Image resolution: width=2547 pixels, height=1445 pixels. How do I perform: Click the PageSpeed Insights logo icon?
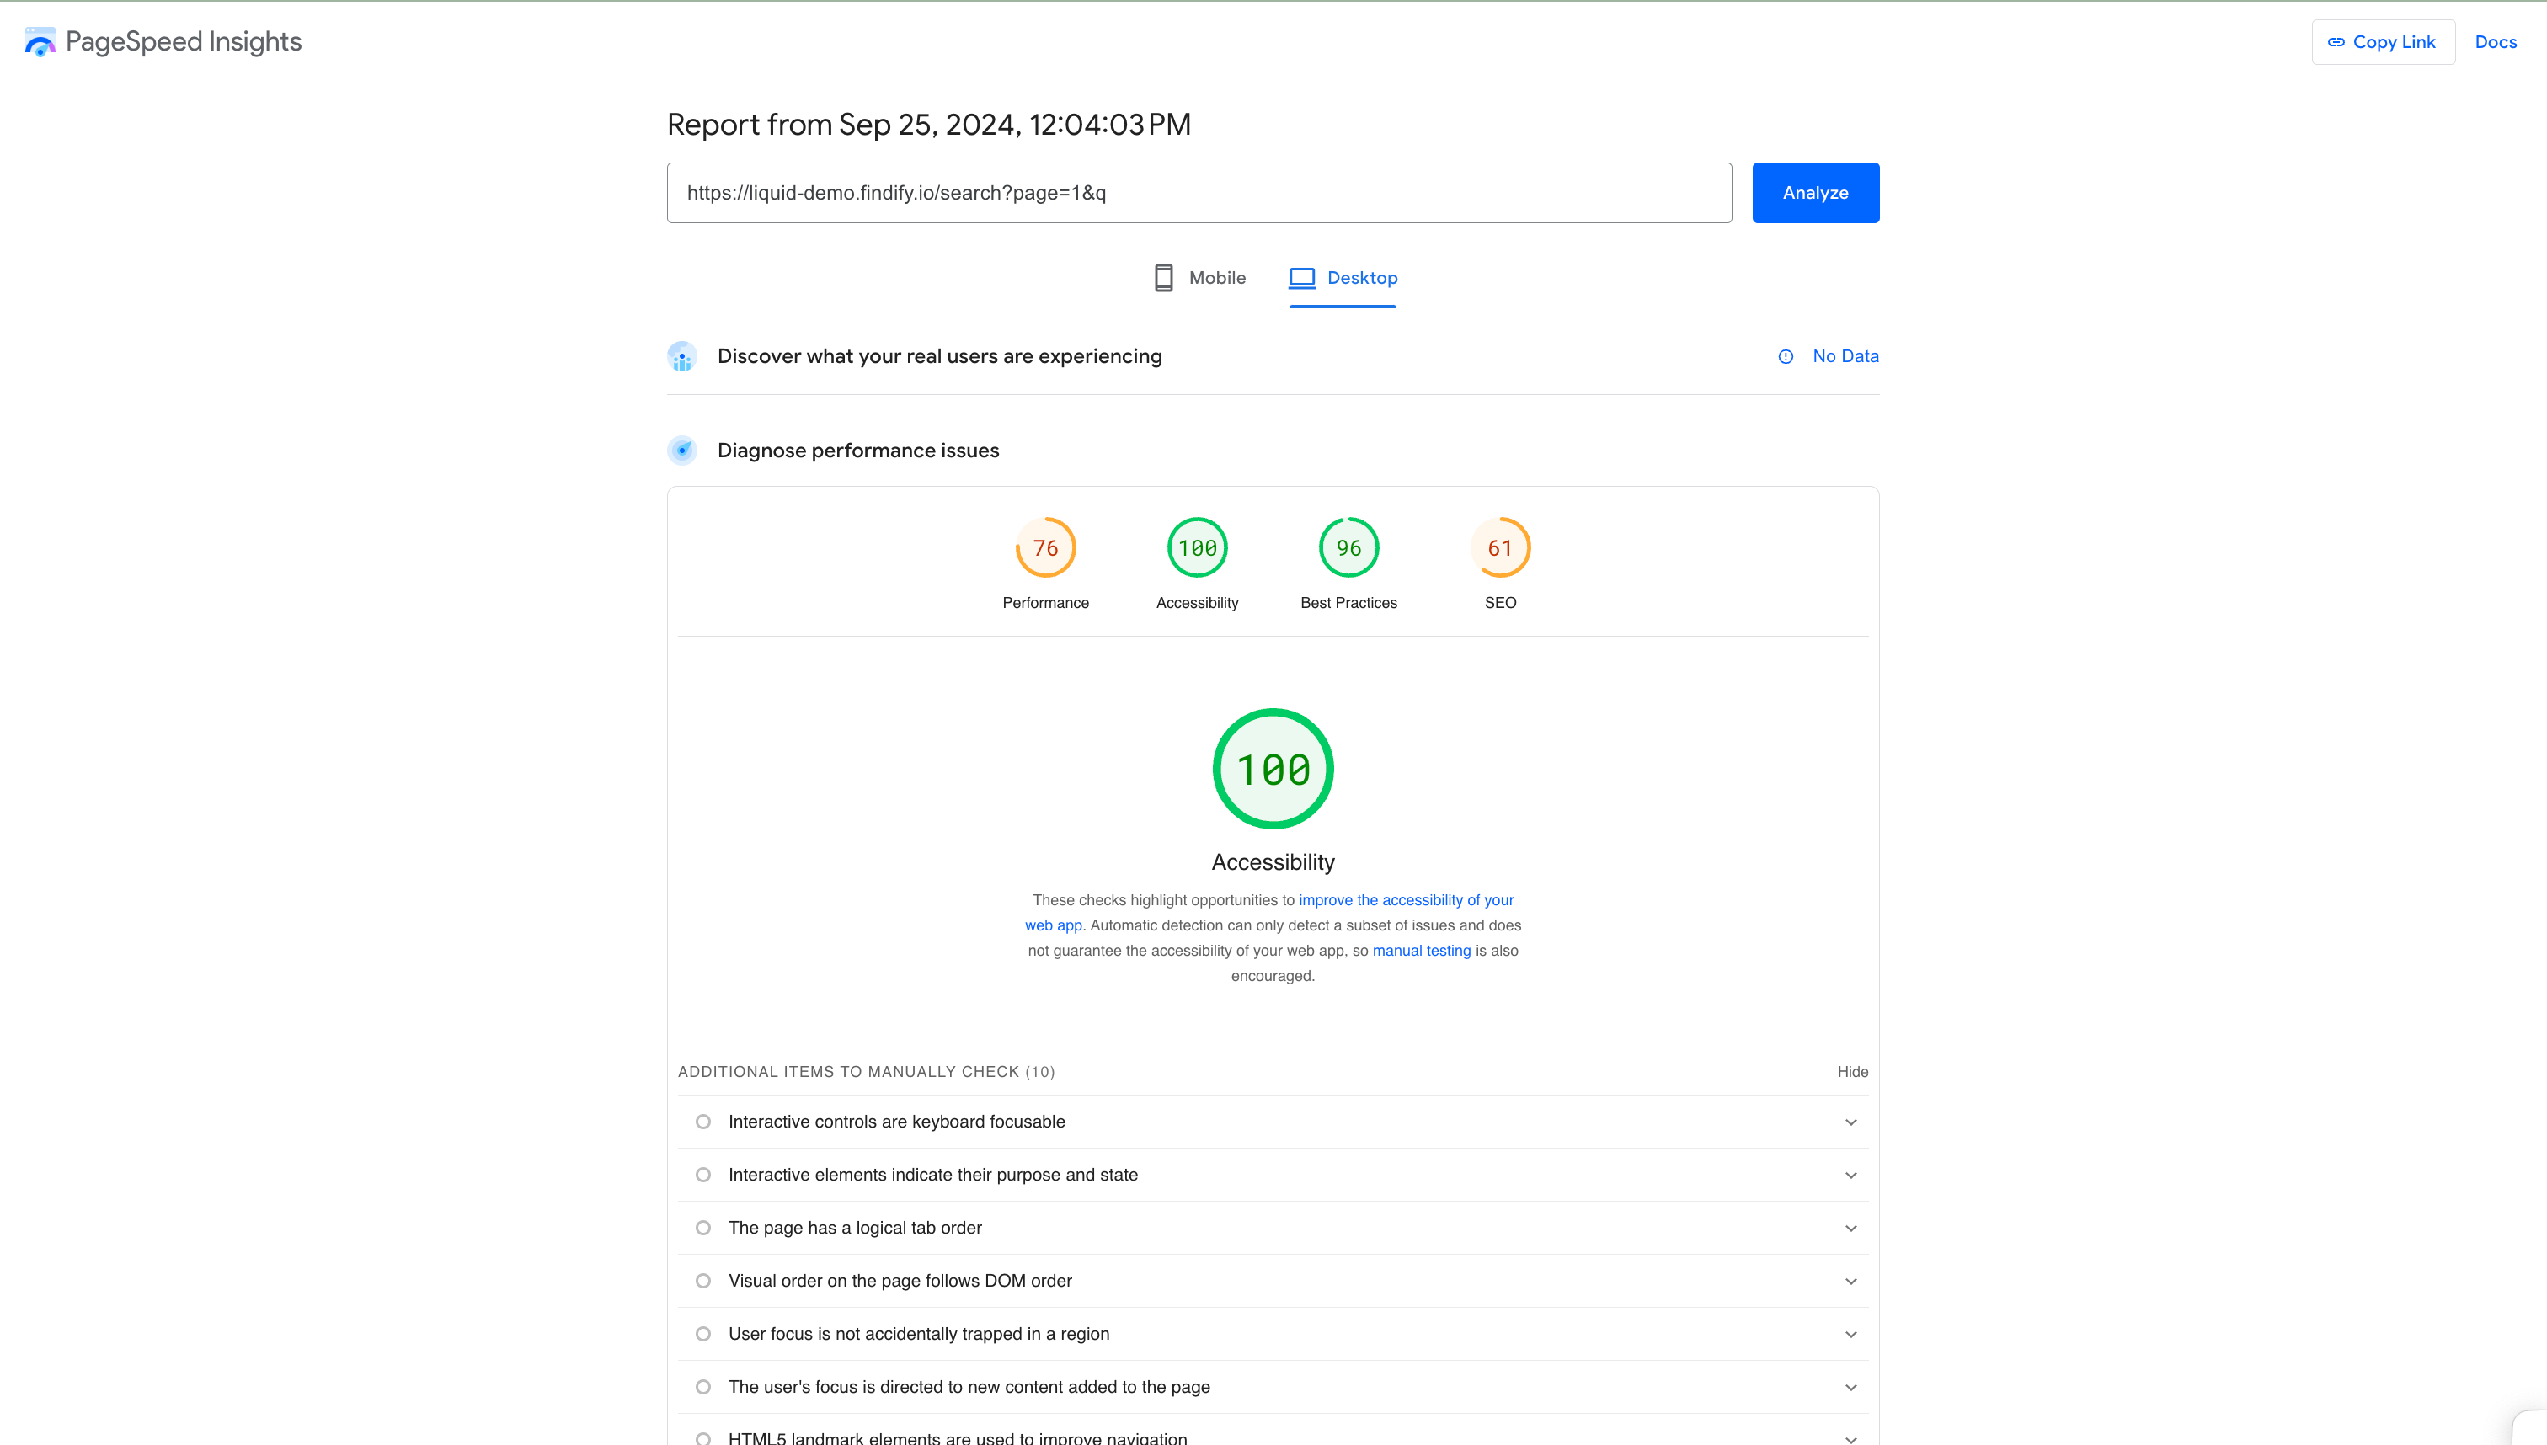[40, 42]
